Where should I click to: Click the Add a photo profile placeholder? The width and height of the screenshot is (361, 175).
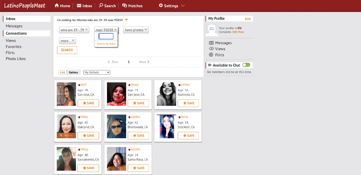pyautogui.click(x=212, y=30)
